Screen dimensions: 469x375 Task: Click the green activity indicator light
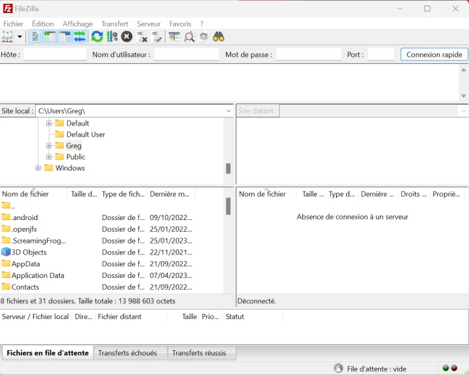446,368
